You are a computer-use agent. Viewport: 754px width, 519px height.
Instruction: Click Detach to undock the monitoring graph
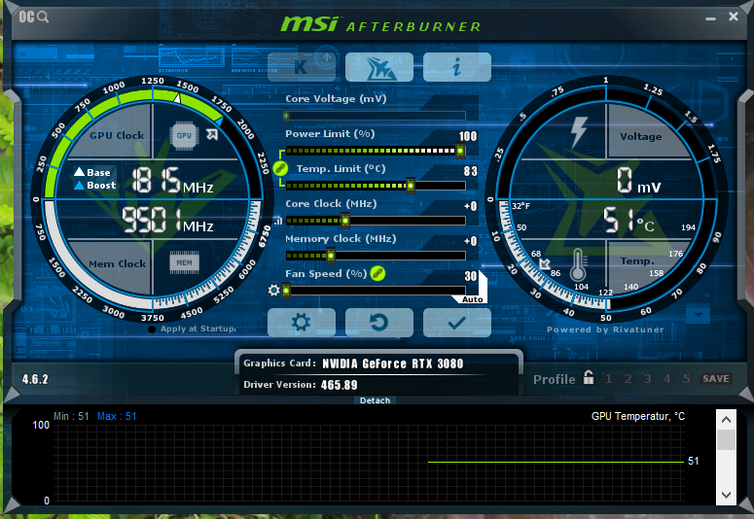click(x=376, y=400)
